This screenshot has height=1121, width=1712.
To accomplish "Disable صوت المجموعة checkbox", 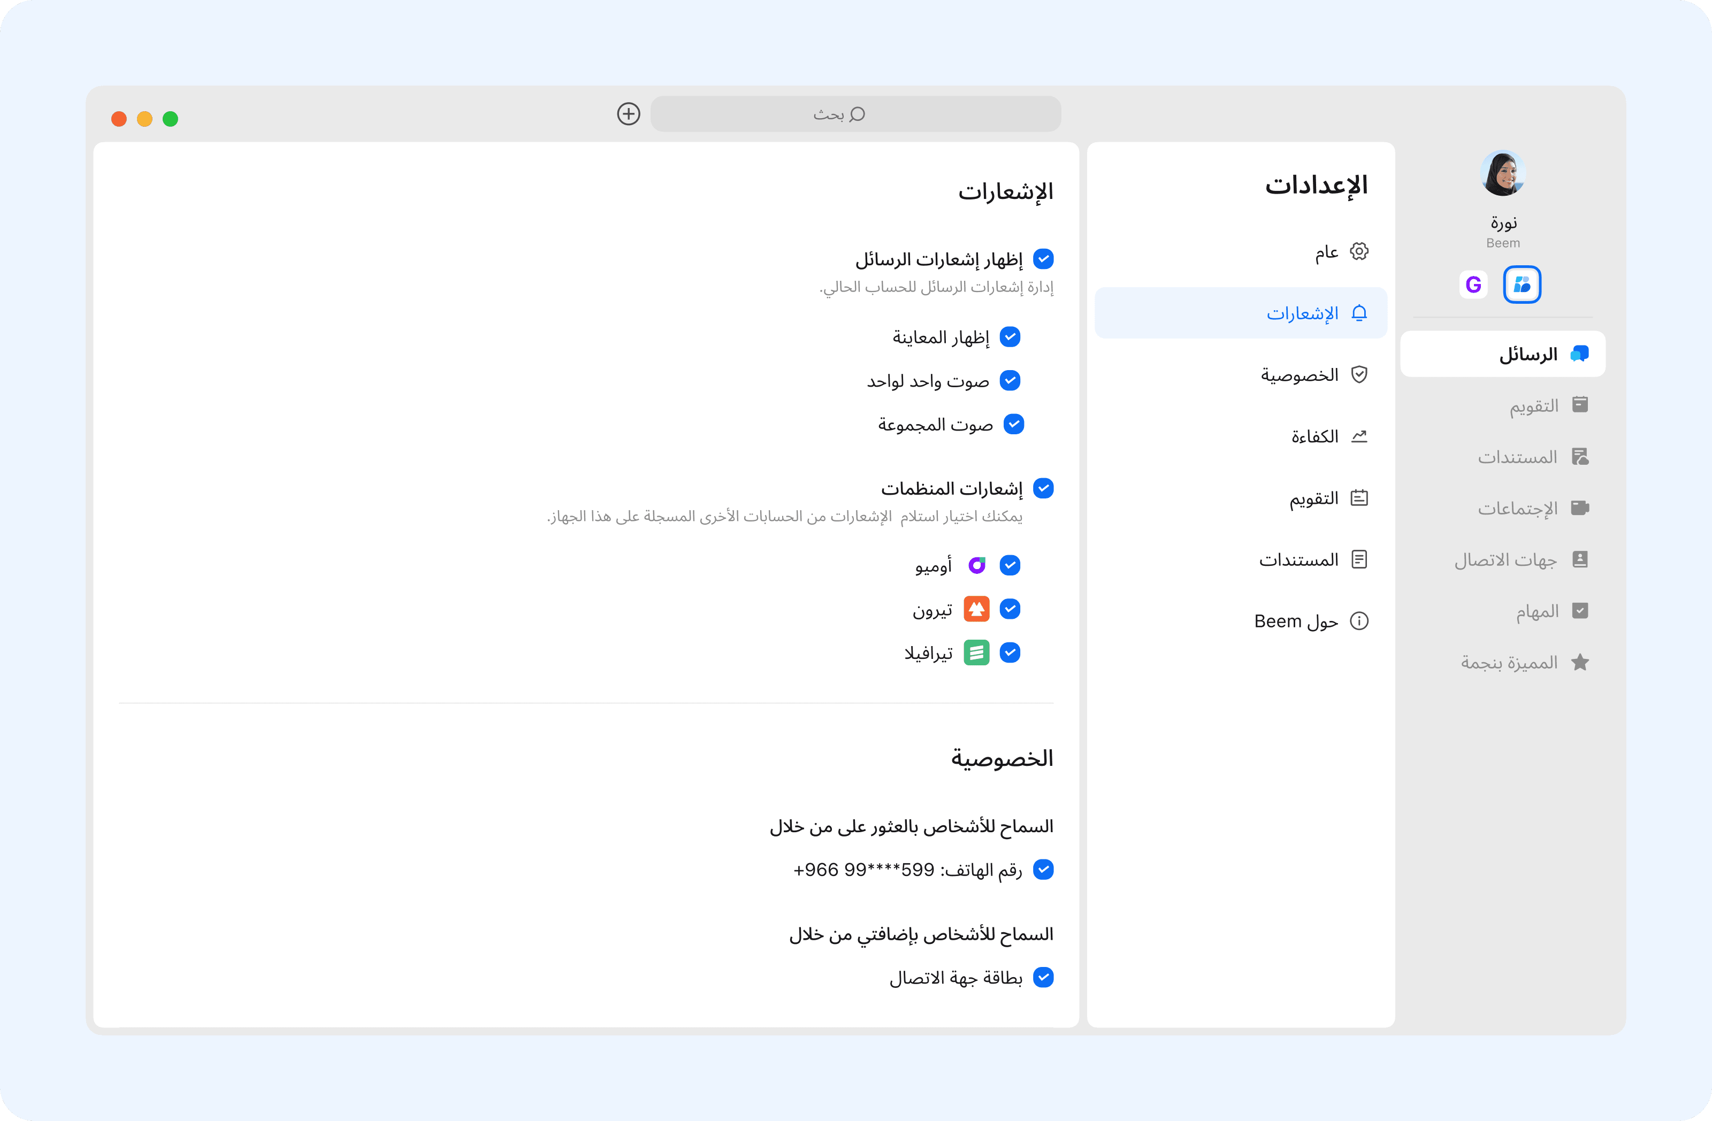I will pos(1013,424).
